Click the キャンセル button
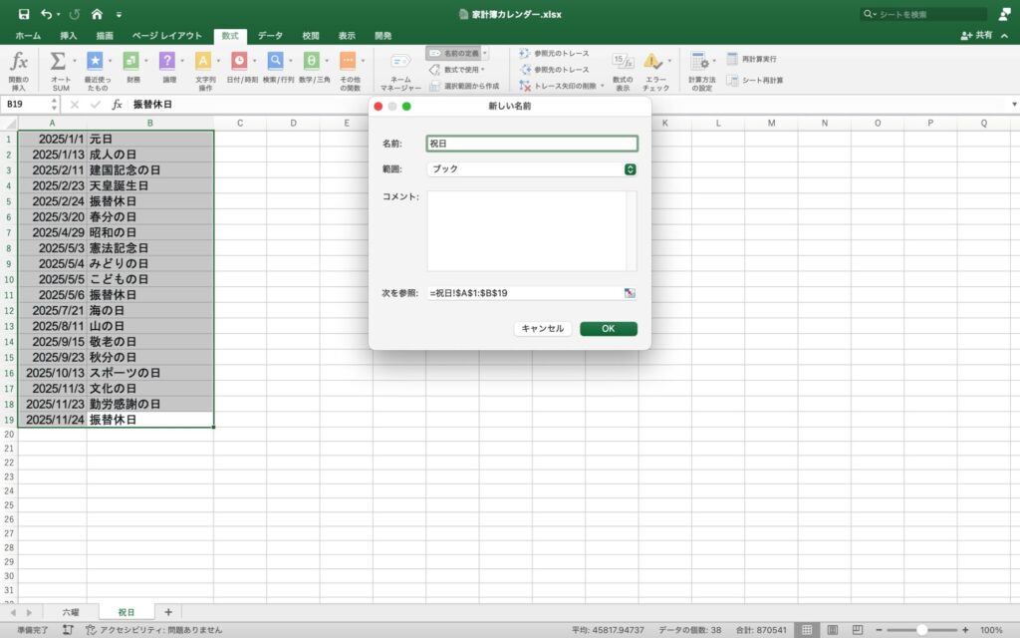This screenshot has height=638, width=1020. coord(542,329)
